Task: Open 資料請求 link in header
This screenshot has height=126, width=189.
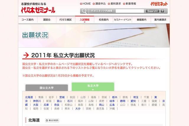Action: (114, 4)
